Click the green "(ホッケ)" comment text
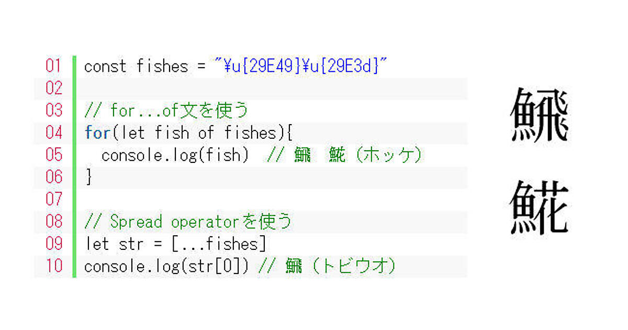 [x=388, y=156]
